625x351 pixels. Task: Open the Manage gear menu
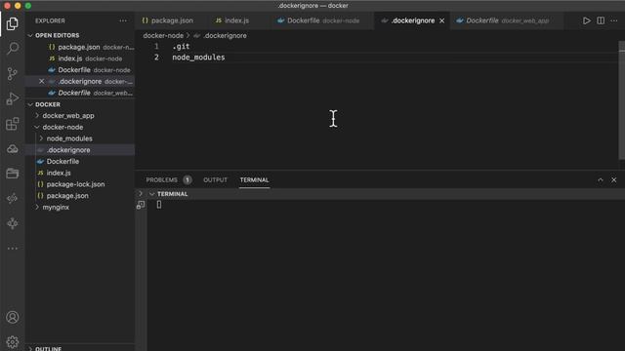tap(13, 342)
